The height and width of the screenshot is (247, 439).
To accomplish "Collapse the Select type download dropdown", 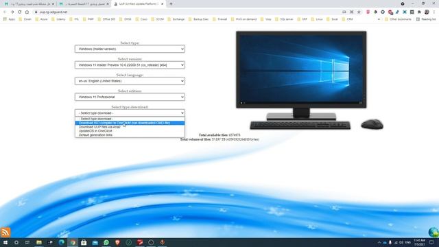I will click(x=130, y=113).
